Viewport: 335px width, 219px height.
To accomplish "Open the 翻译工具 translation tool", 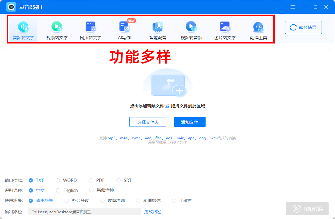I will [258, 29].
